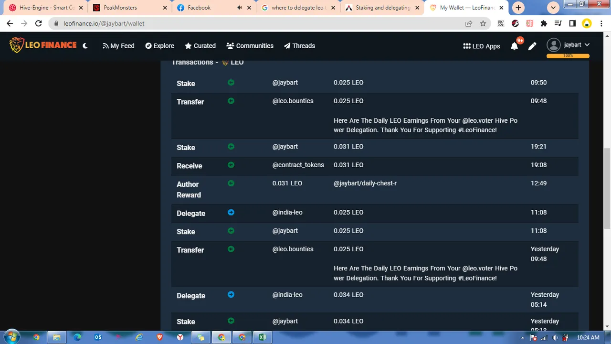
Task: Click the yellow Chrome profile avatar
Action: [587, 23]
